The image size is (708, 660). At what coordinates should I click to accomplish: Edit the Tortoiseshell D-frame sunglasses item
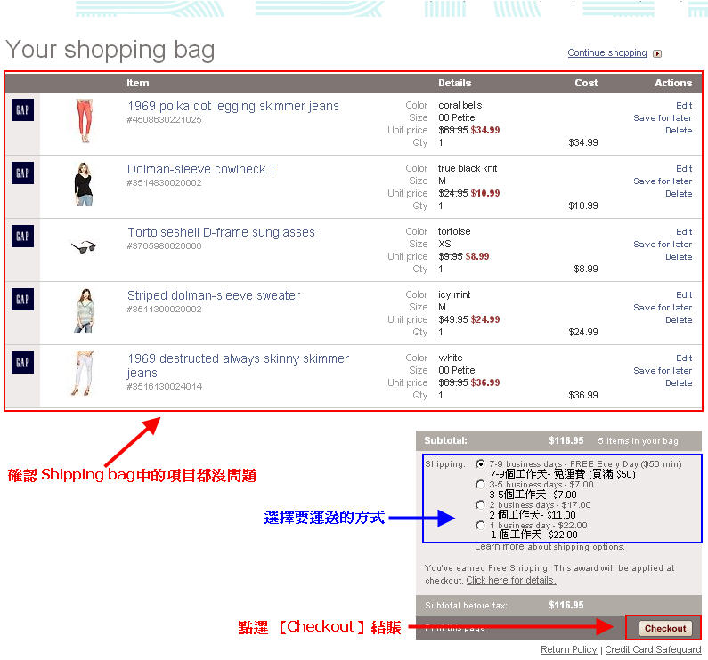click(684, 232)
